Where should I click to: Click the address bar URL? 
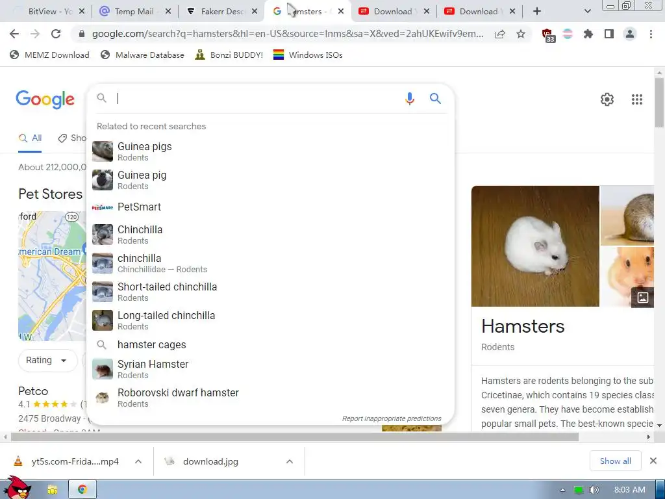(x=288, y=34)
